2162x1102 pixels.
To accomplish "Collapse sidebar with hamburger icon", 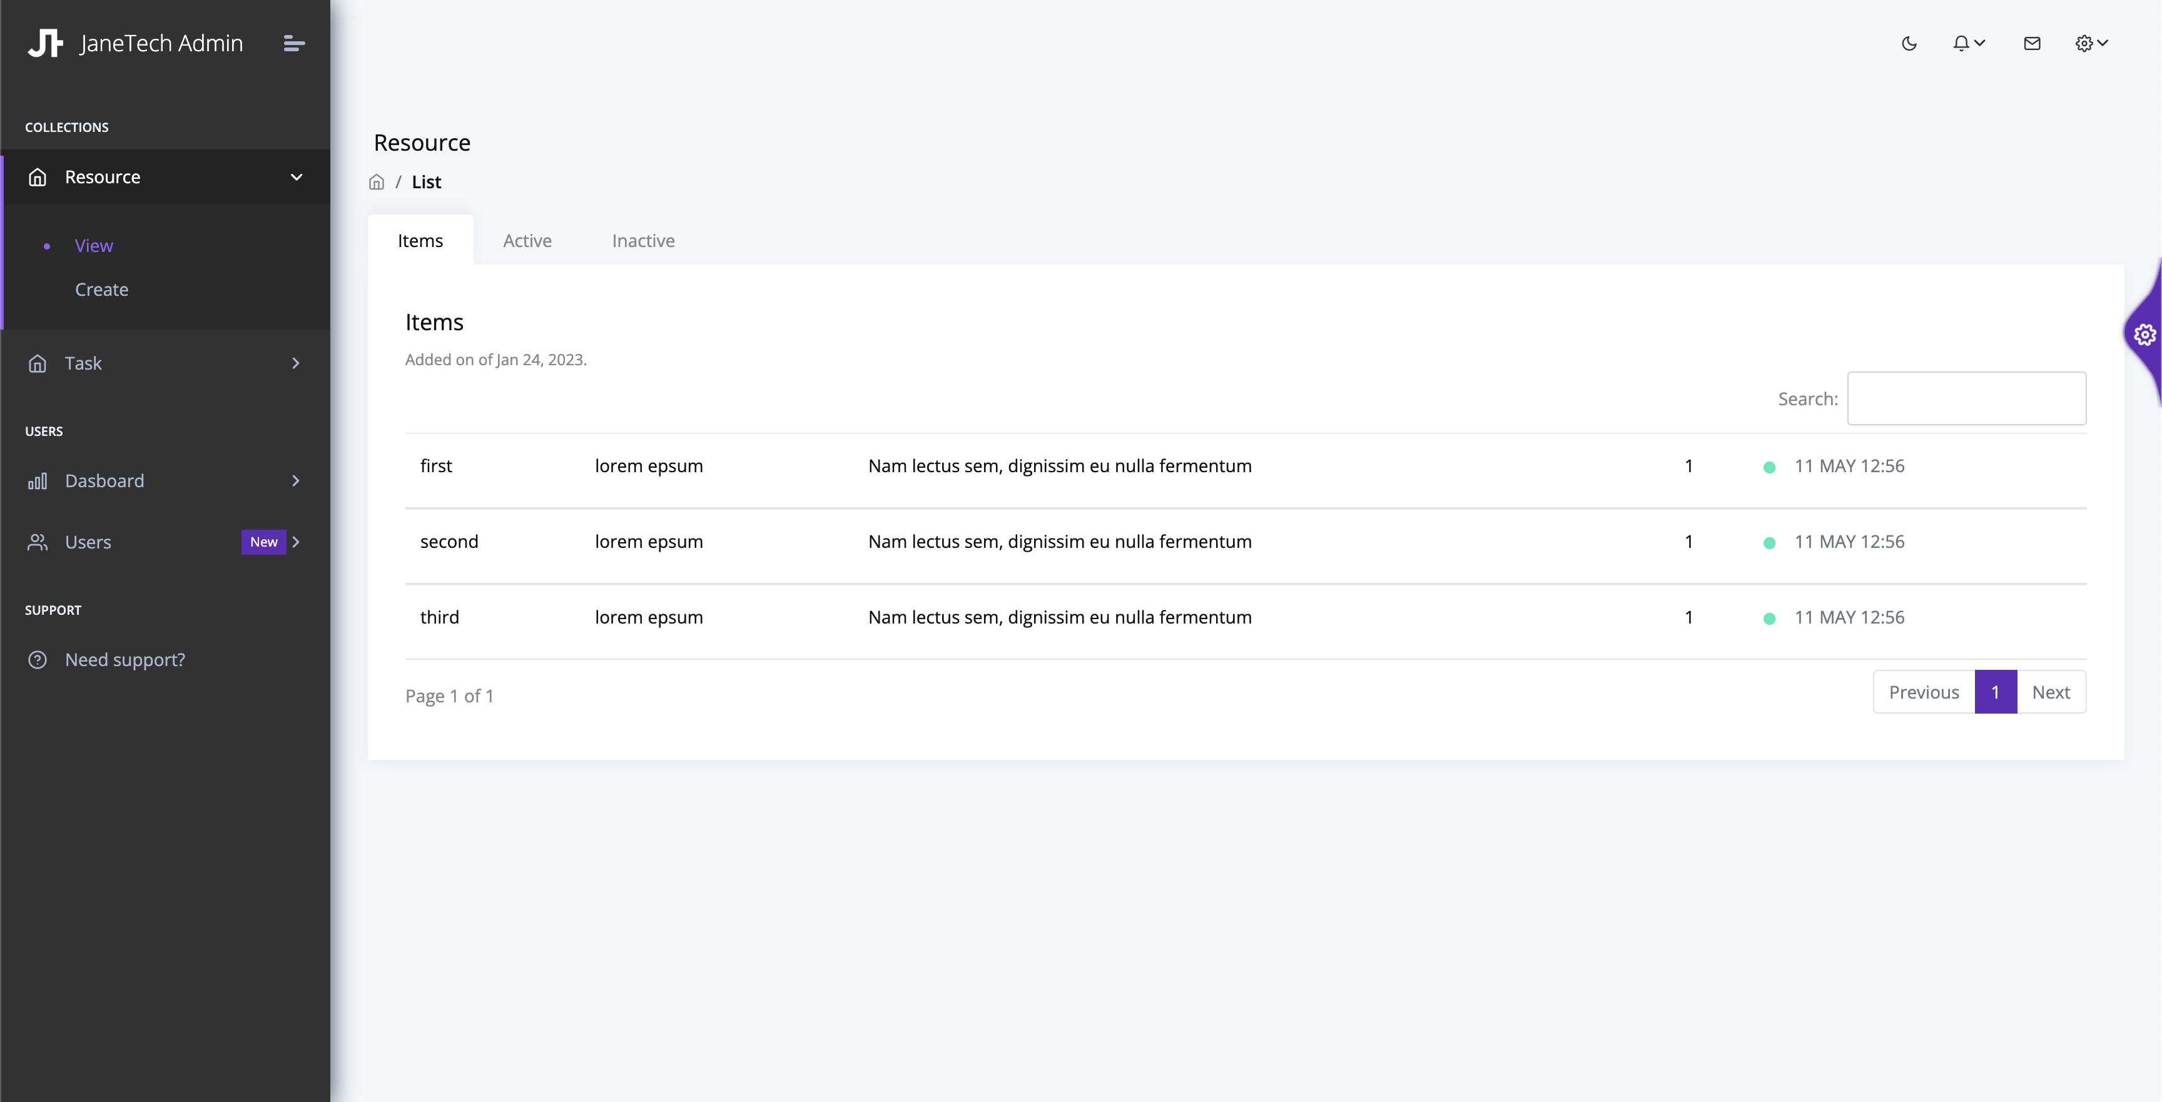I will coord(294,43).
